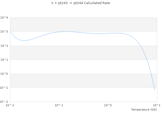Select the 10^3 y-axis tick label
The height and width of the screenshot is (122, 162).
coord(4,32)
